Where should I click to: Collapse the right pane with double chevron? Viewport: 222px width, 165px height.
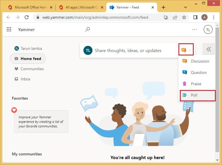(209, 49)
